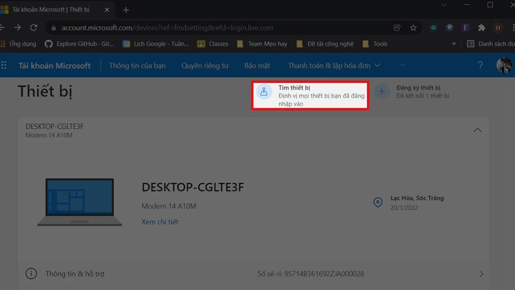The image size is (515, 290).
Task: Open browser tab search dropdown arrow
Action: (444, 5)
